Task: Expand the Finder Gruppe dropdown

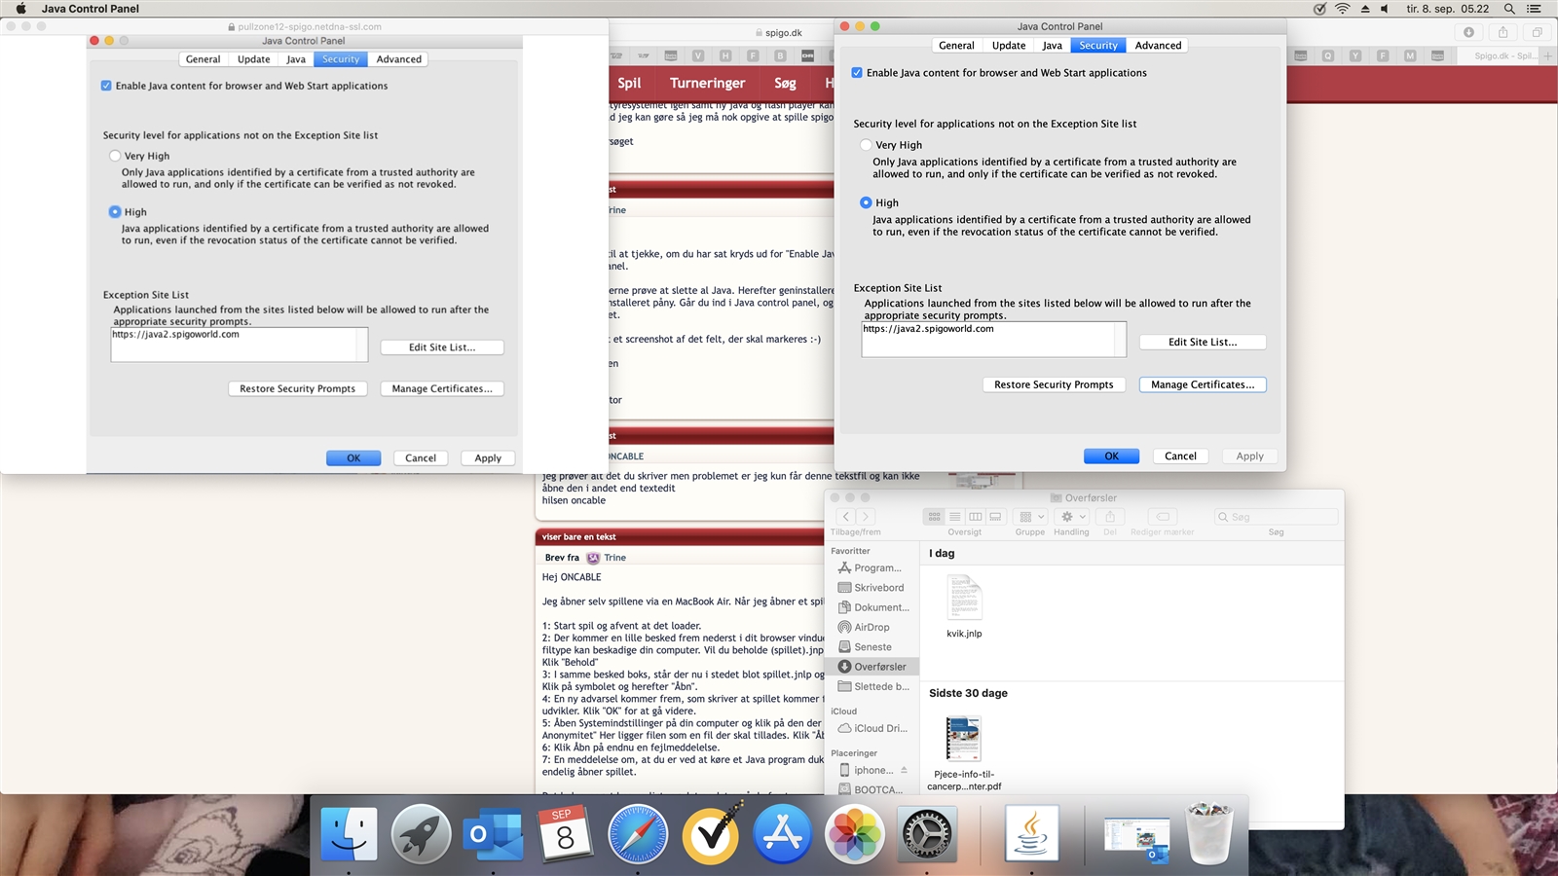Action: pos(1030,517)
